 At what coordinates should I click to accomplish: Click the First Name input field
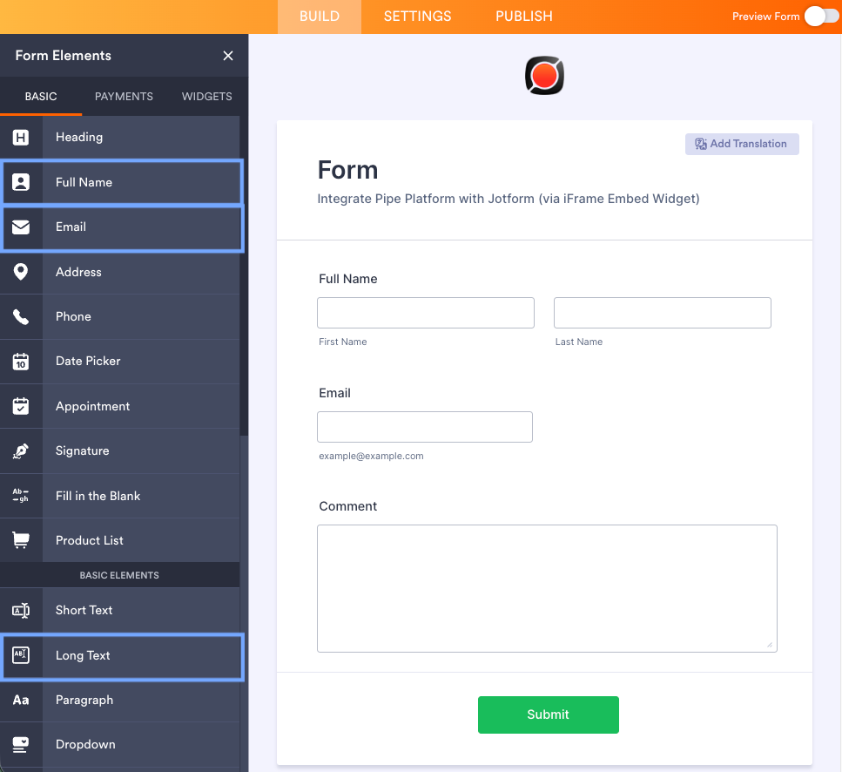click(x=425, y=313)
